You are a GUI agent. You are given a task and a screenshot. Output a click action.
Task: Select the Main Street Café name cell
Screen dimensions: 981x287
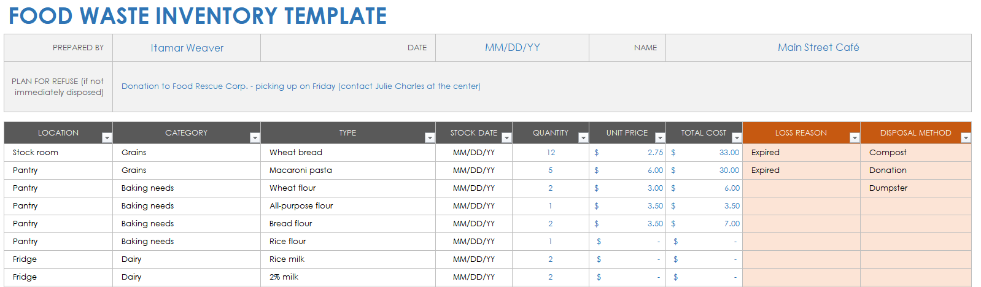click(x=818, y=48)
